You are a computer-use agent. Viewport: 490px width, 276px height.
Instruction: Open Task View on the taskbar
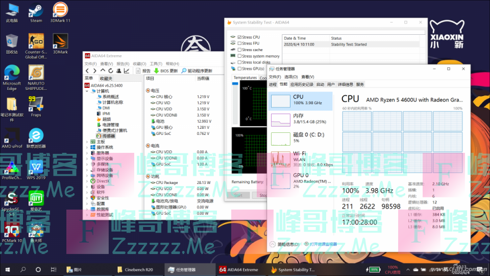click(x=54, y=269)
